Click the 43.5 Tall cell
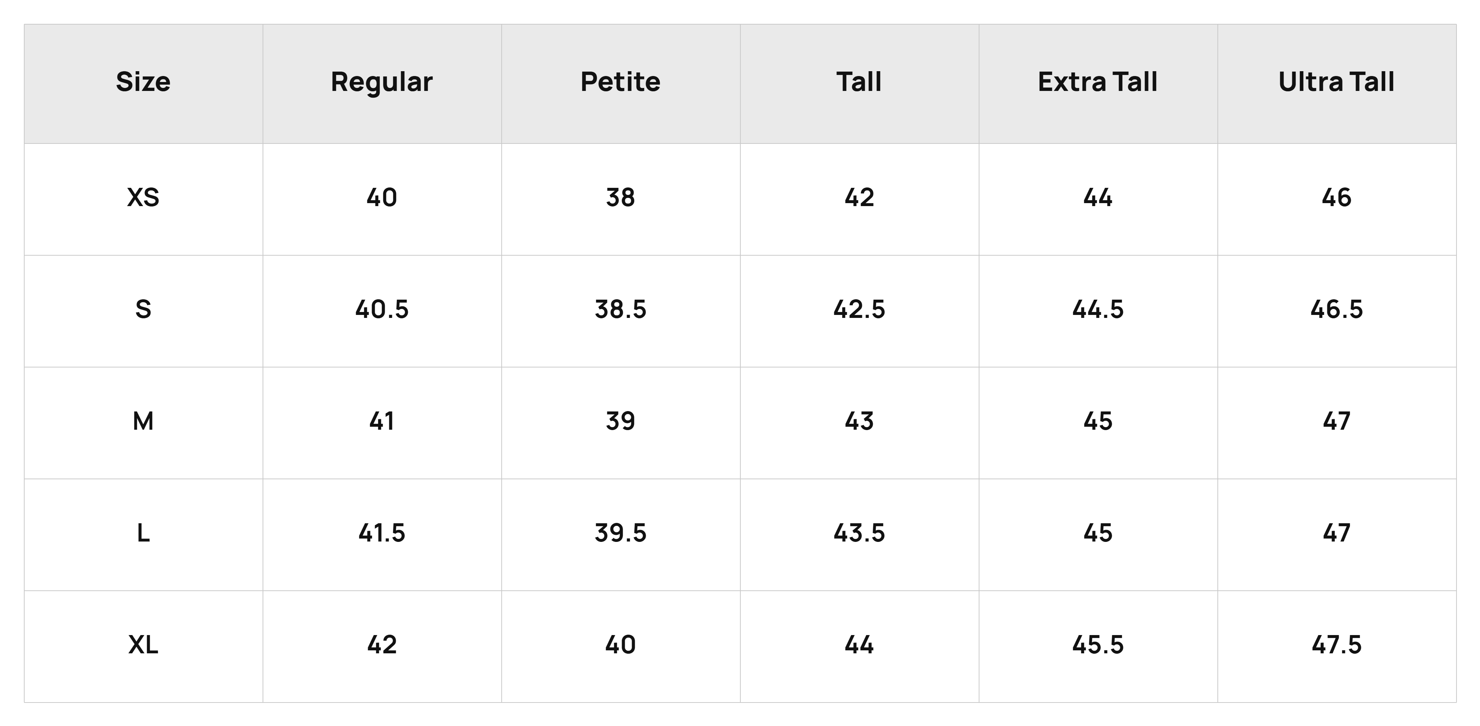 click(859, 535)
